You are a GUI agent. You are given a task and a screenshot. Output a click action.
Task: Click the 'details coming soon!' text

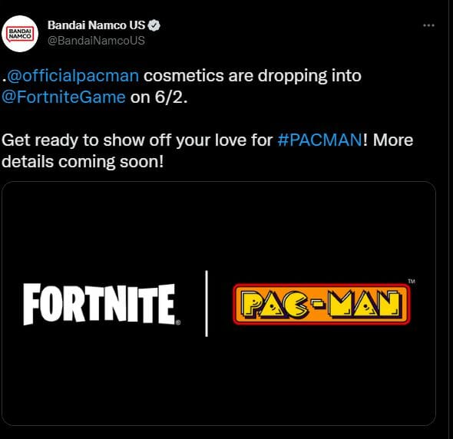(82, 162)
